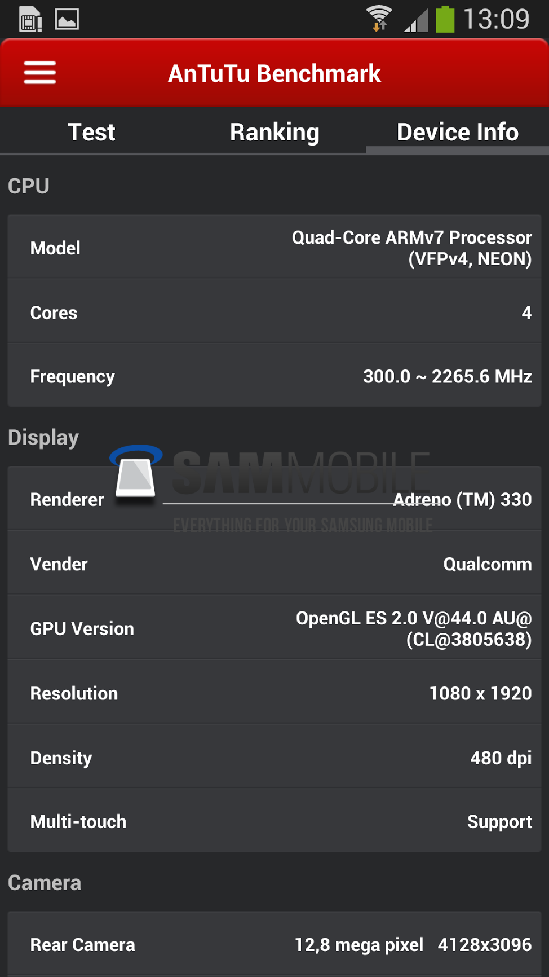Select the Rear Camera row
The height and width of the screenshot is (977, 549).
pyautogui.click(x=274, y=944)
